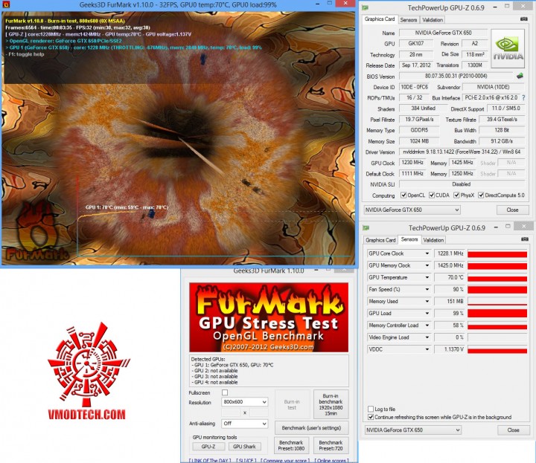Expand the Video Engine Load dropdown
The width and height of the screenshot is (536, 463).
(427, 337)
